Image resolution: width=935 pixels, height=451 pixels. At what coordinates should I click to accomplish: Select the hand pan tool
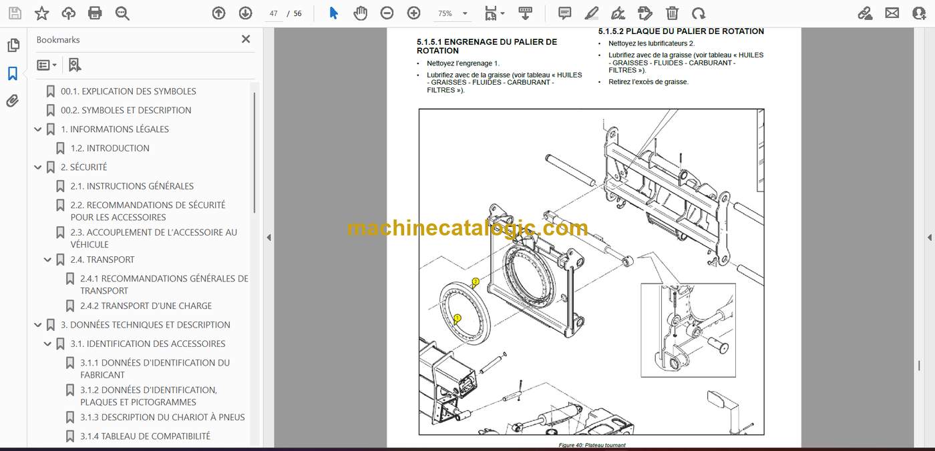tap(360, 13)
